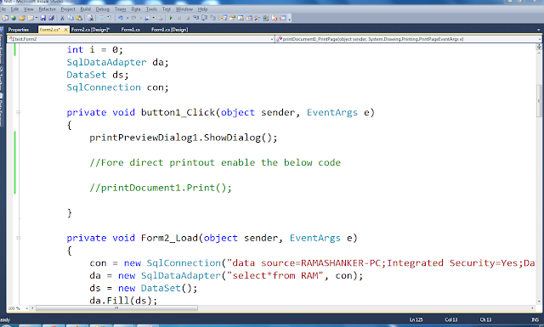
Task: Click the Step Out debug icon
Action: pyautogui.click(x=212, y=18)
